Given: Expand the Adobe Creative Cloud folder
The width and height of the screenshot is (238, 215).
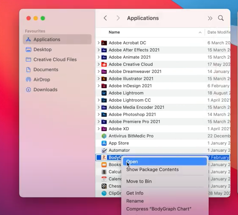Looking at the screenshot, I should tap(98, 64).
